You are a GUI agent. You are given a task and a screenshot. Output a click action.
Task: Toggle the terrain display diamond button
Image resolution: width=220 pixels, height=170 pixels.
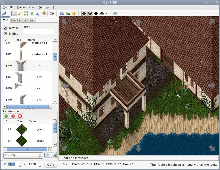pos(84,13)
